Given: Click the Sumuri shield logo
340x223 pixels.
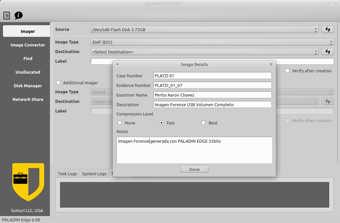Looking at the screenshot, I should click(x=28, y=182).
